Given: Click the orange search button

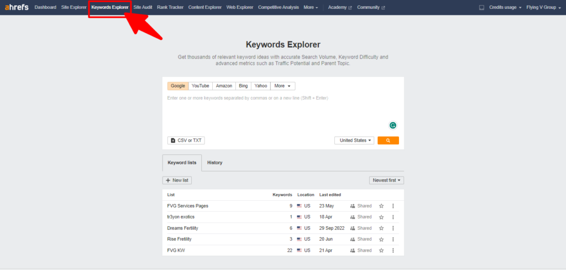Looking at the screenshot, I should click(388, 140).
